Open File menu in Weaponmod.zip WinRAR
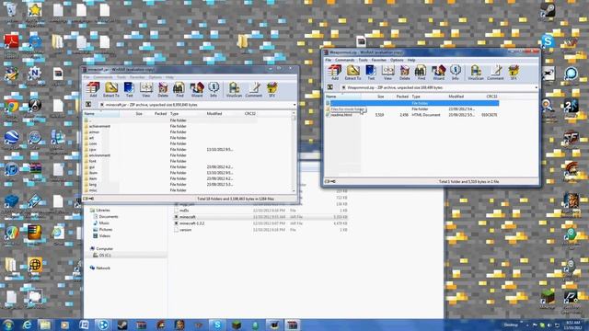This screenshot has width=589, height=331. (x=329, y=60)
